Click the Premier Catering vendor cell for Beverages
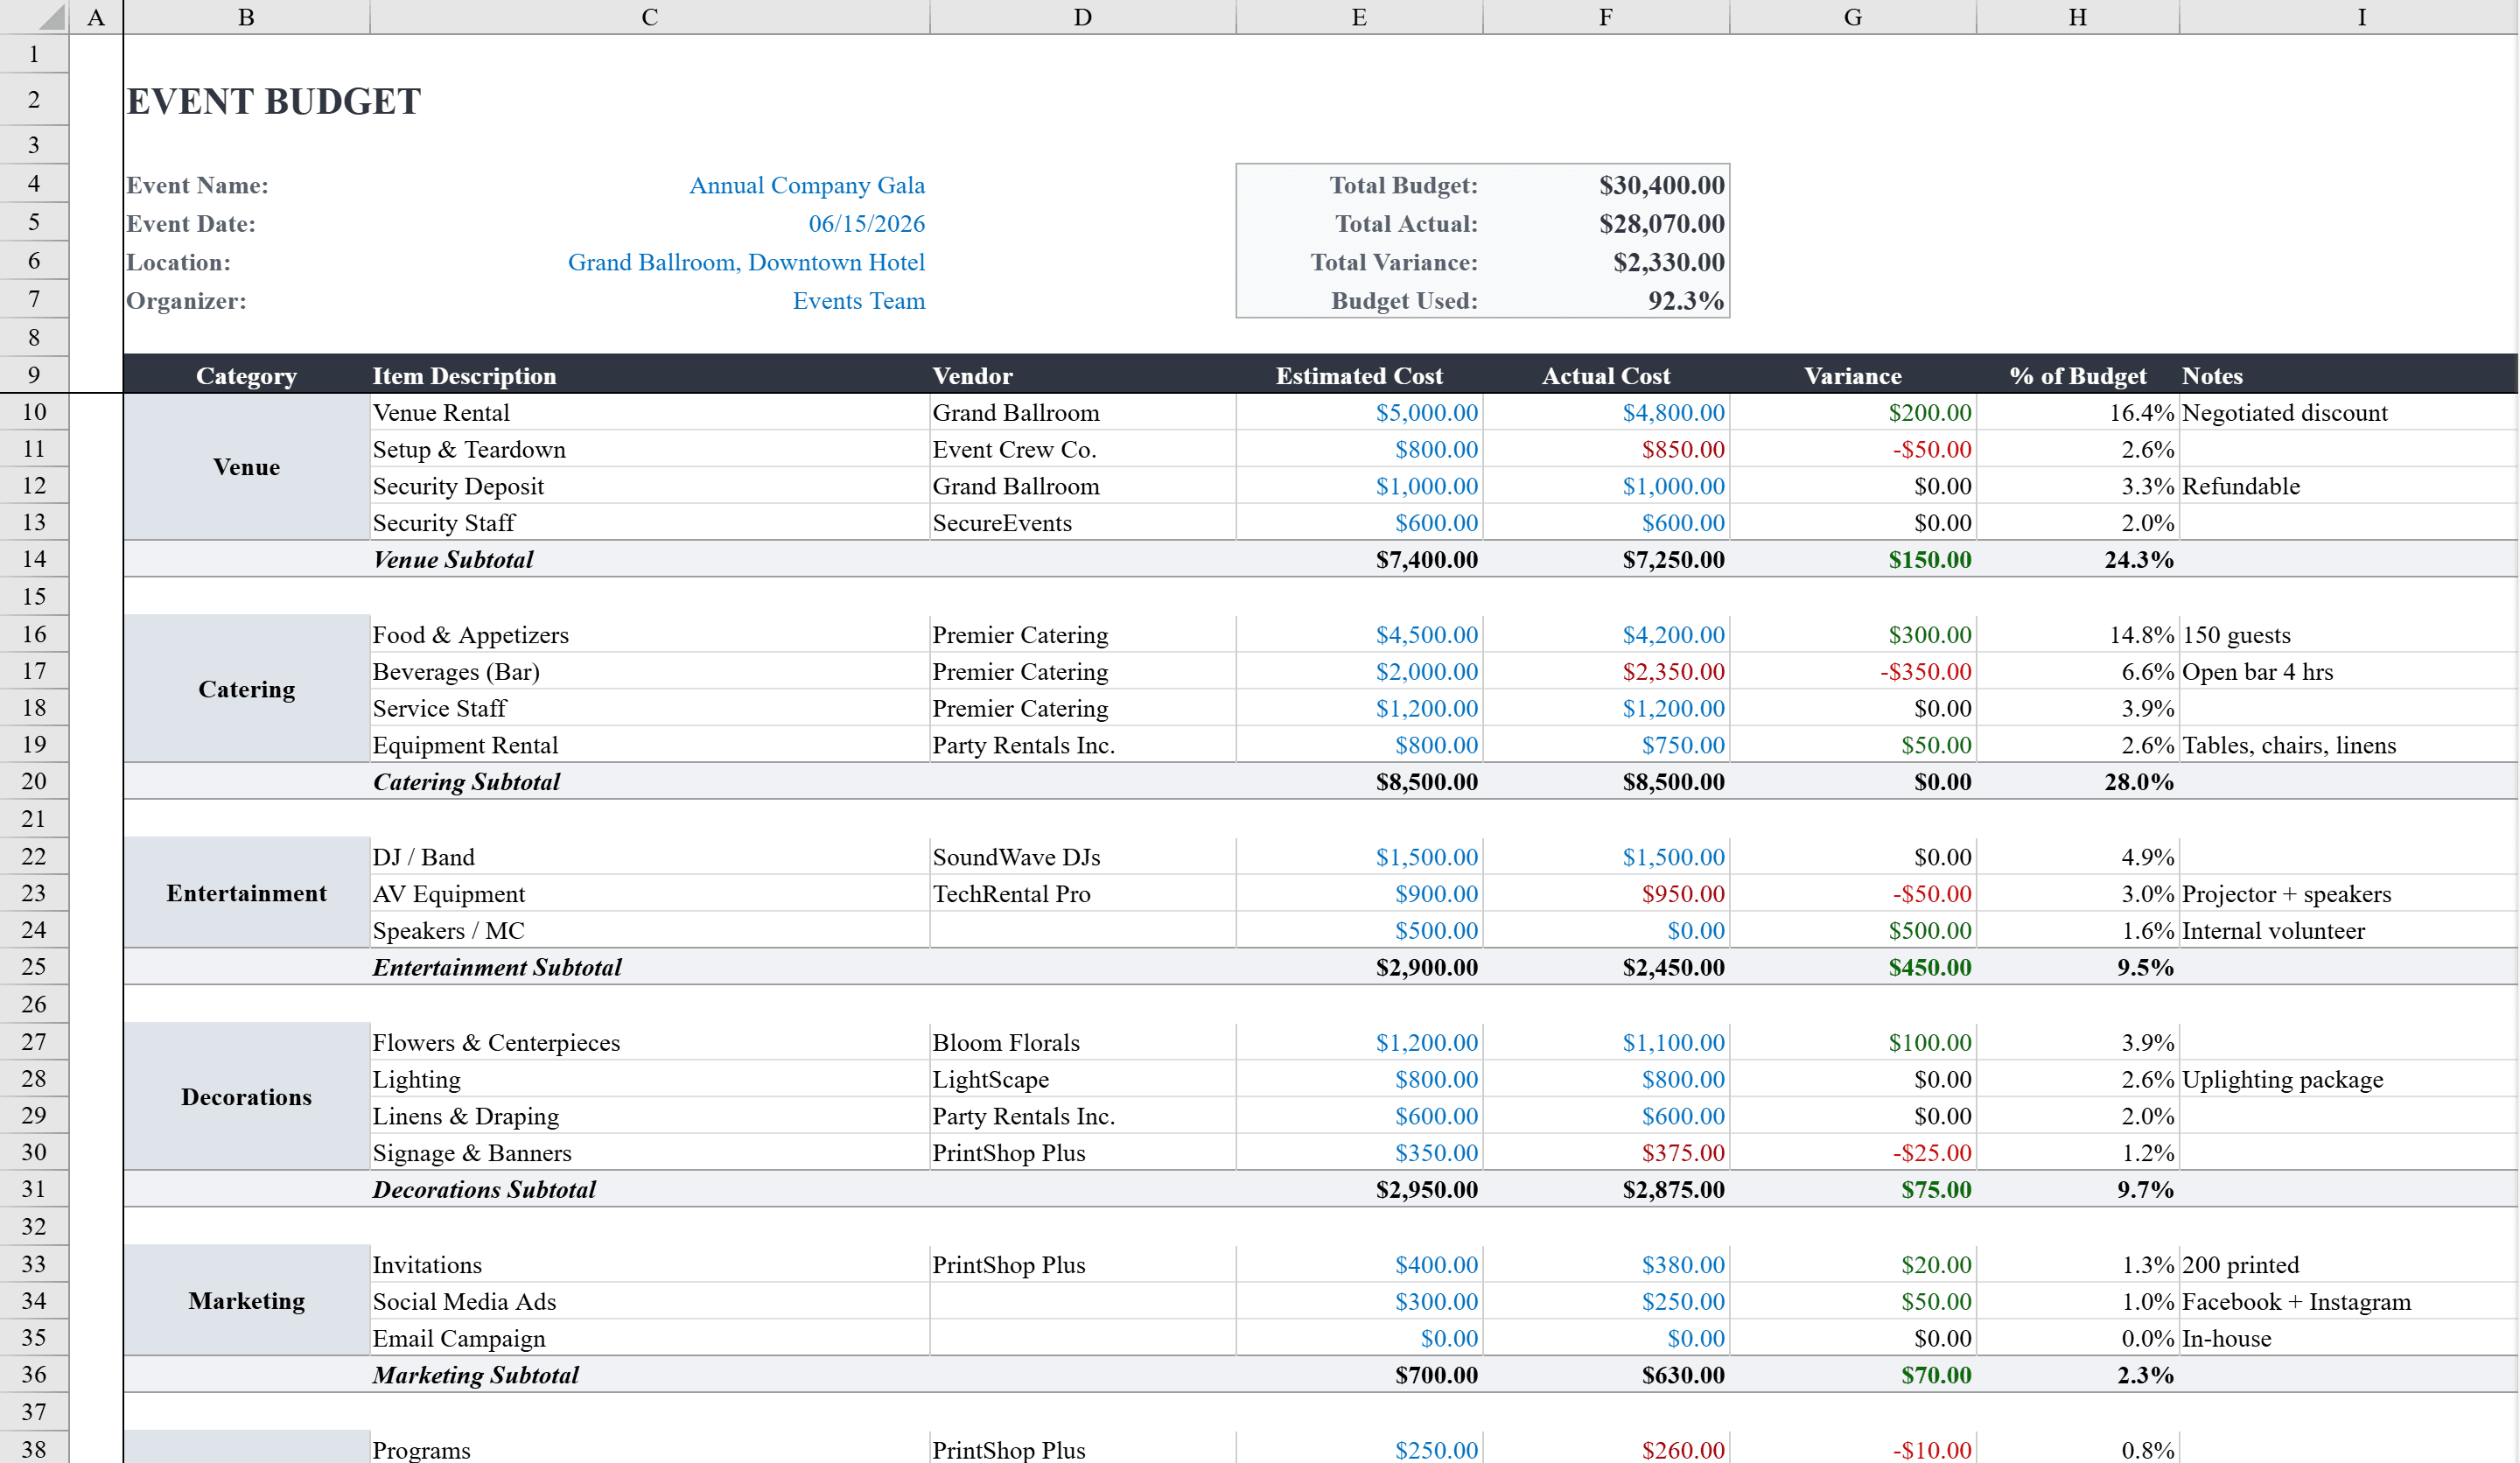 coord(1020,671)
